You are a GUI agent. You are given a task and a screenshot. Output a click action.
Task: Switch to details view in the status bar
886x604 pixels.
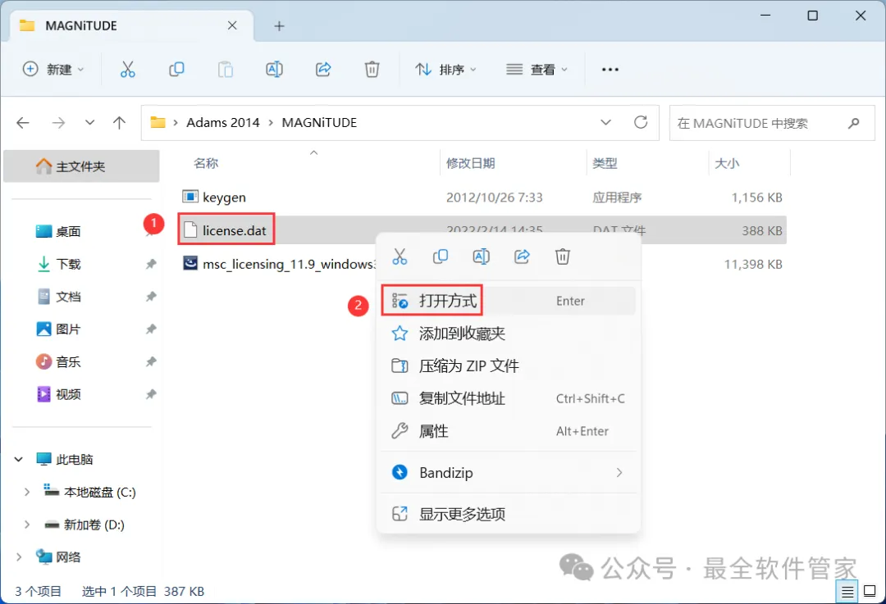pyautogui.click(x=847, y=592)
